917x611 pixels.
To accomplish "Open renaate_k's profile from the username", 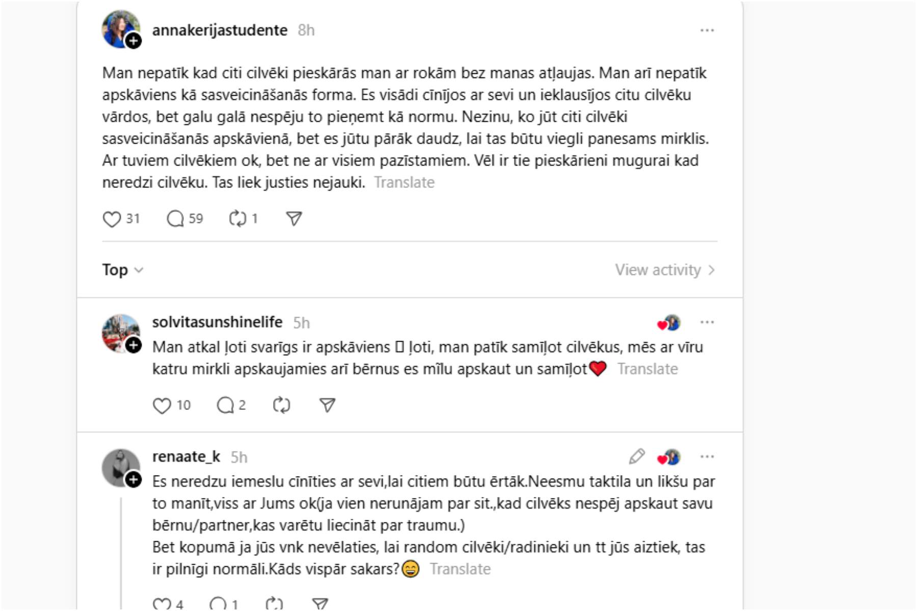I will tap(186, 457).
